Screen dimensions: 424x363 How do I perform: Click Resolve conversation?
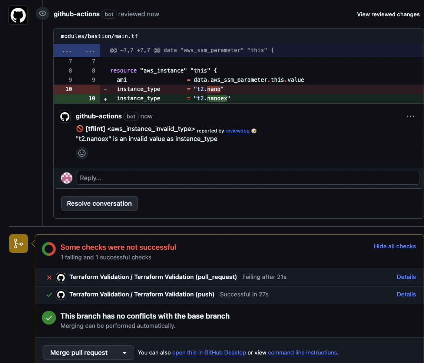coord(99,204)
